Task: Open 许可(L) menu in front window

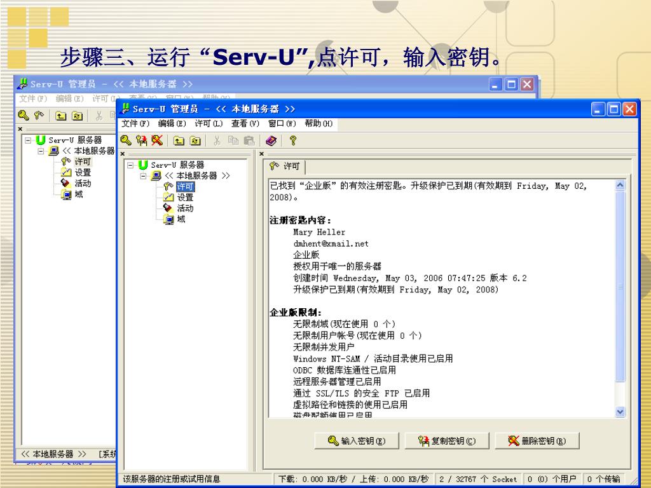Action: (209, 124)
